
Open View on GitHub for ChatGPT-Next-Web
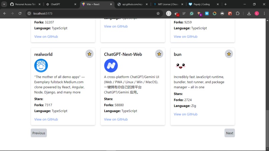point(116,119)
